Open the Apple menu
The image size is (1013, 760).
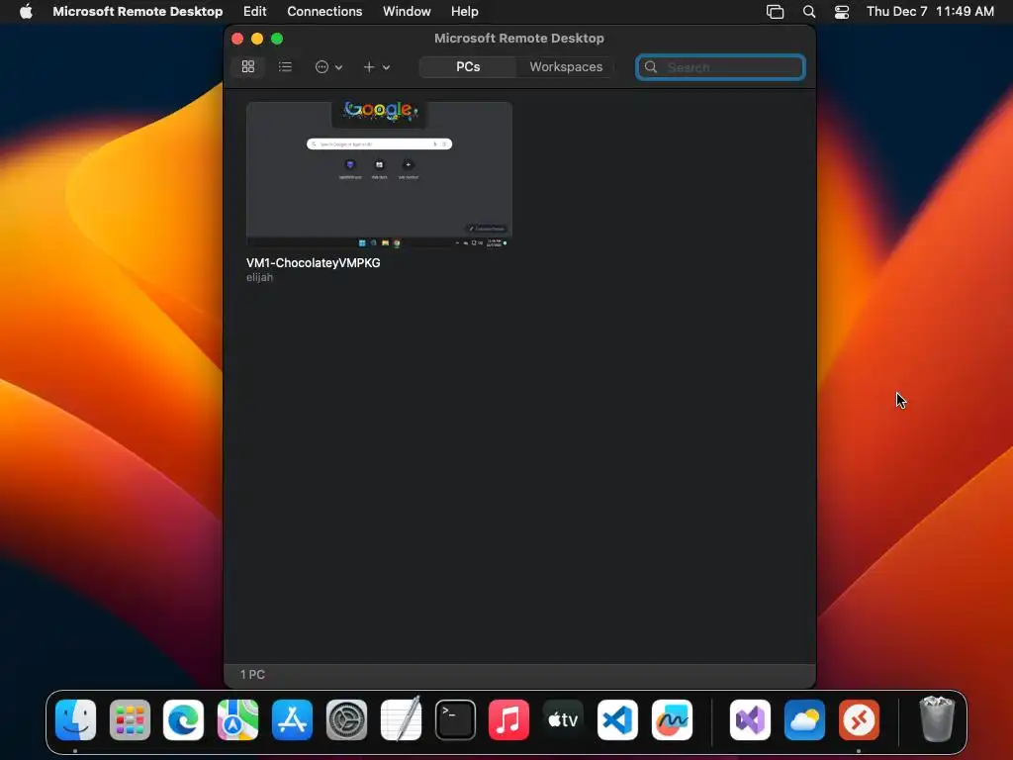click(26, 11)
